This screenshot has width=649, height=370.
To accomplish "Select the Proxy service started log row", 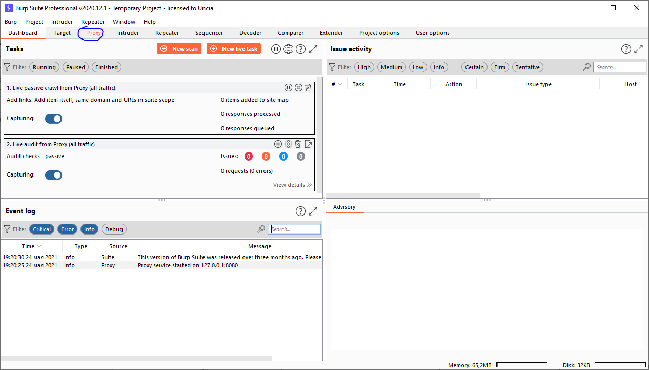I will pos(161,265).
